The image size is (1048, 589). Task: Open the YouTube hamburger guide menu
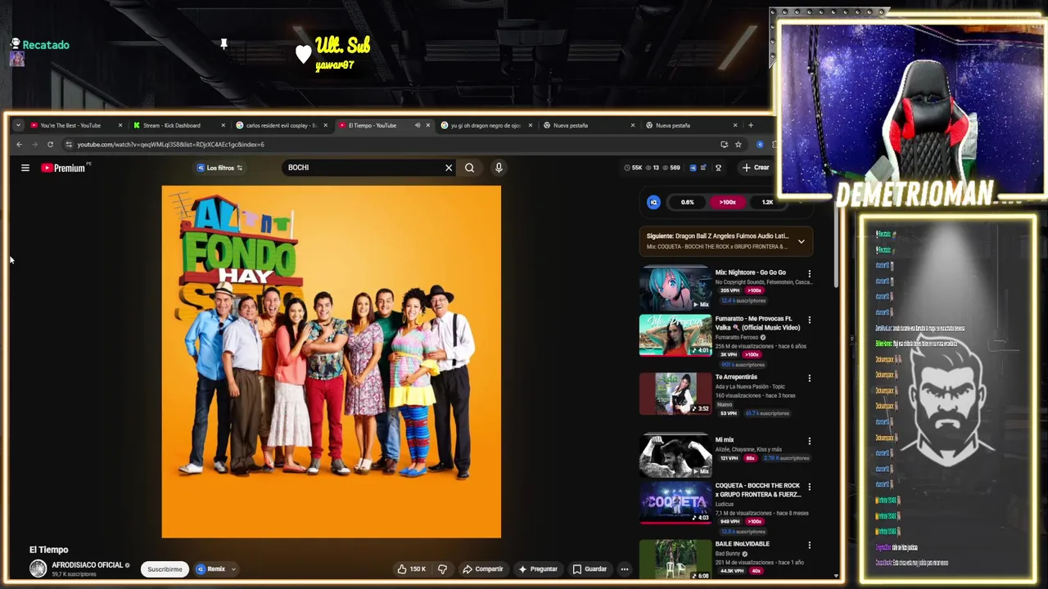(x=25, y=168)
